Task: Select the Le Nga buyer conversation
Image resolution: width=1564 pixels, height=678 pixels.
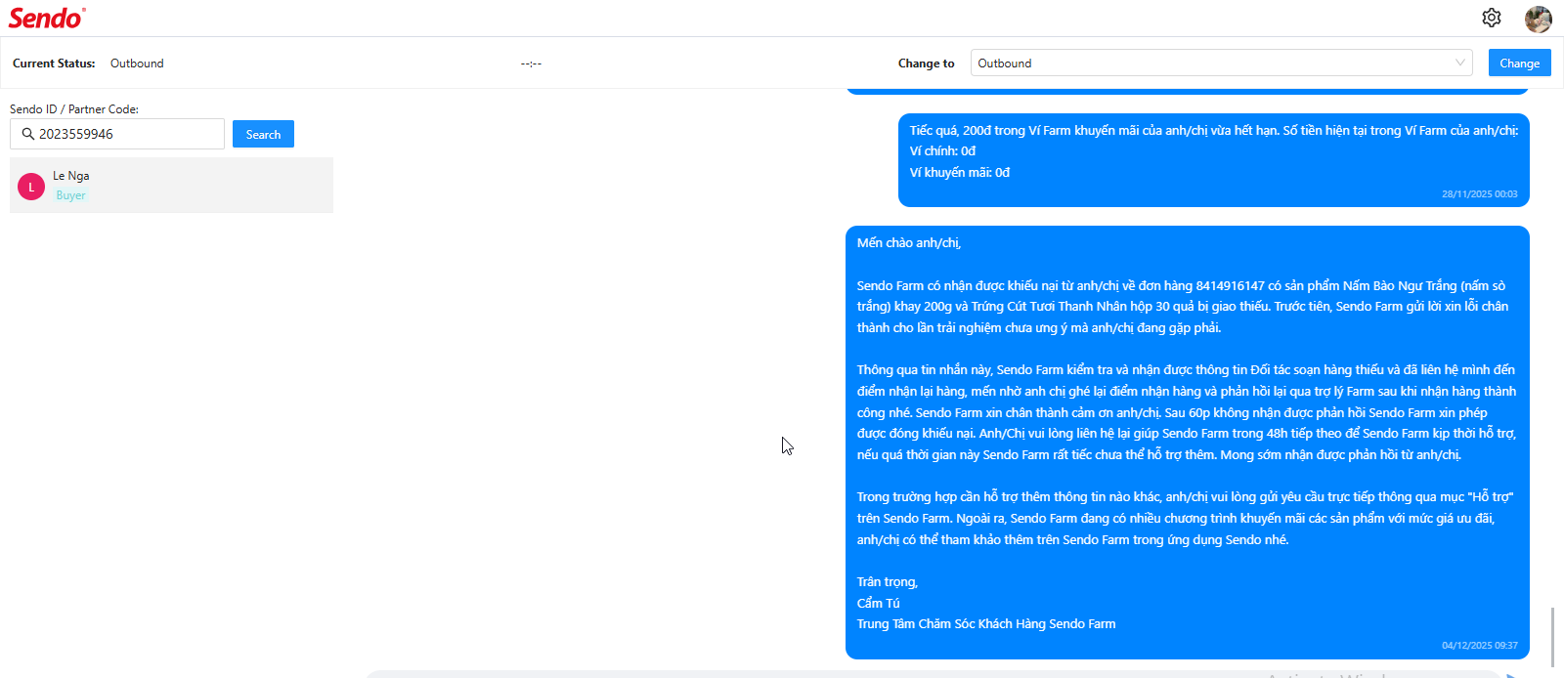Action: pyautogui.click(x=171, y=185)
